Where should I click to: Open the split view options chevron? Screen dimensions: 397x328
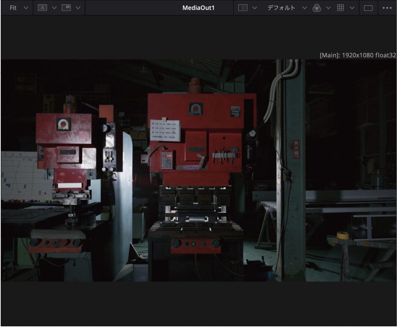(x=78, y=8)
